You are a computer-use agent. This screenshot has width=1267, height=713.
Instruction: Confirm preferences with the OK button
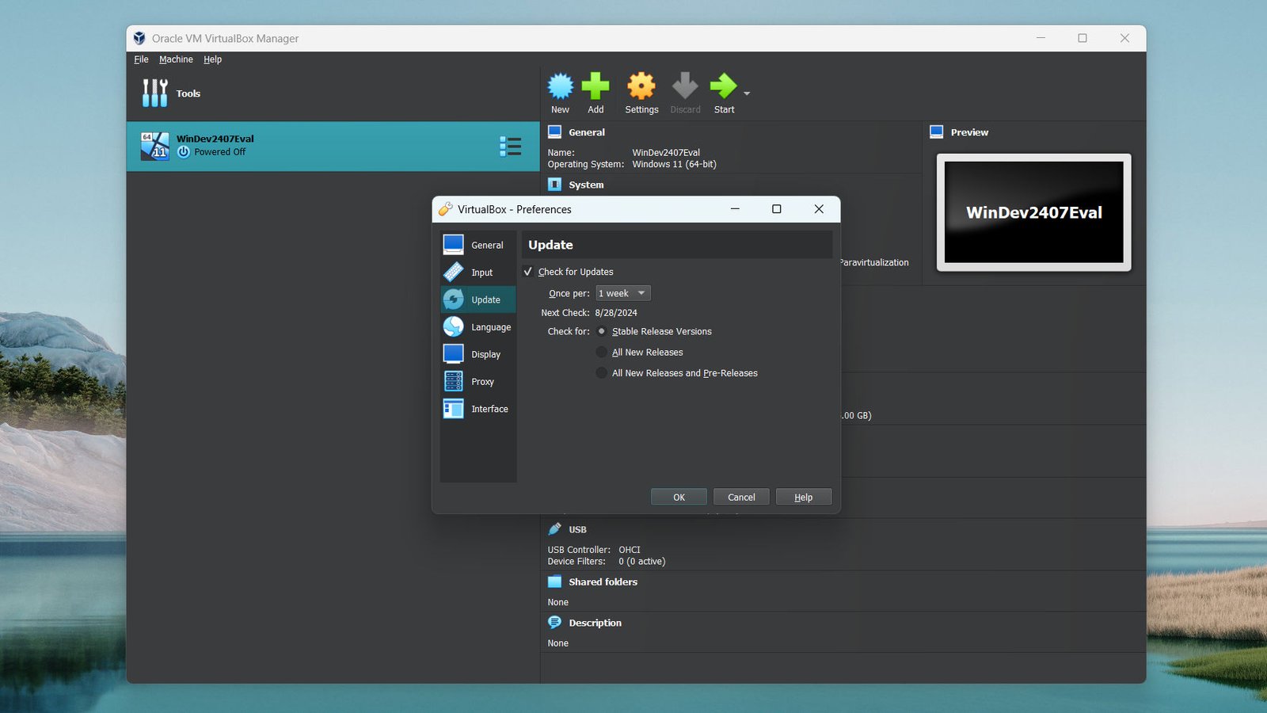678,497
